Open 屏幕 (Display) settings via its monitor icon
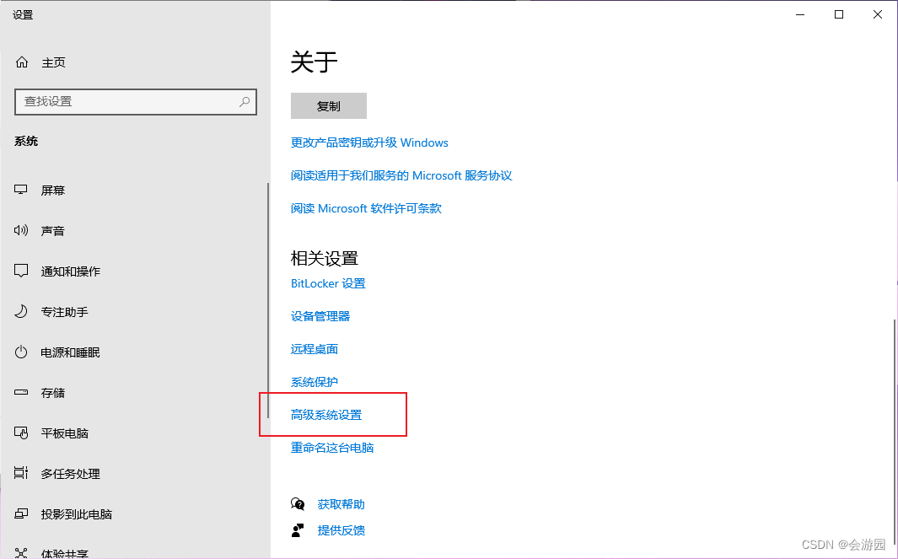Viewport: 898px width, 559px height. [20, 190]
